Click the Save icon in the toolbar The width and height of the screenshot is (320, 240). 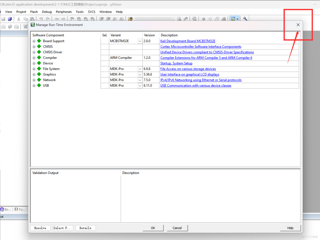[x=3, y=19]
